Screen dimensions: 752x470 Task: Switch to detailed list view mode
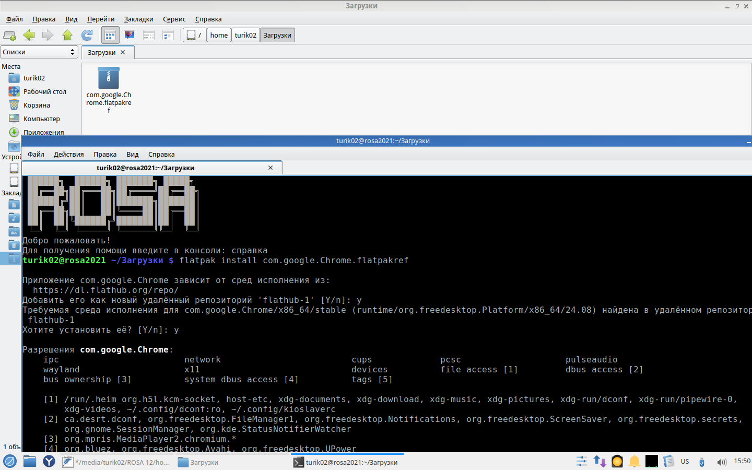coord(168,36)
